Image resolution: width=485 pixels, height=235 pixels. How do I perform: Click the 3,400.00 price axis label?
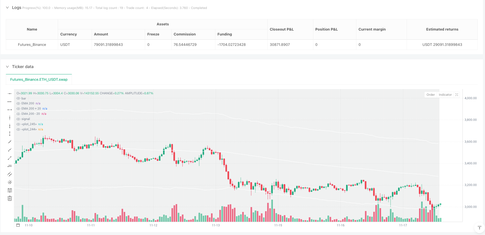(471, 163)
